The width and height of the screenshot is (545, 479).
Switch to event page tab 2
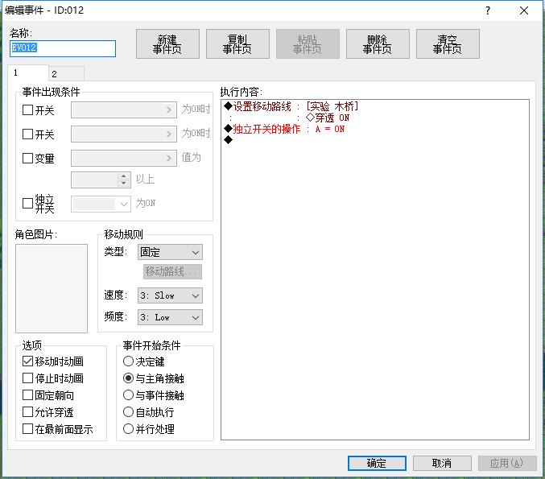pyautogui.click(x=66, y=74)
